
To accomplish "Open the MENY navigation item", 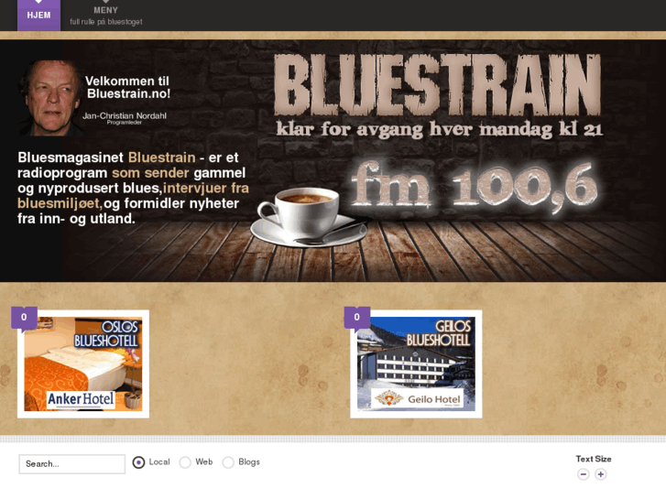I will coord(105,16).
